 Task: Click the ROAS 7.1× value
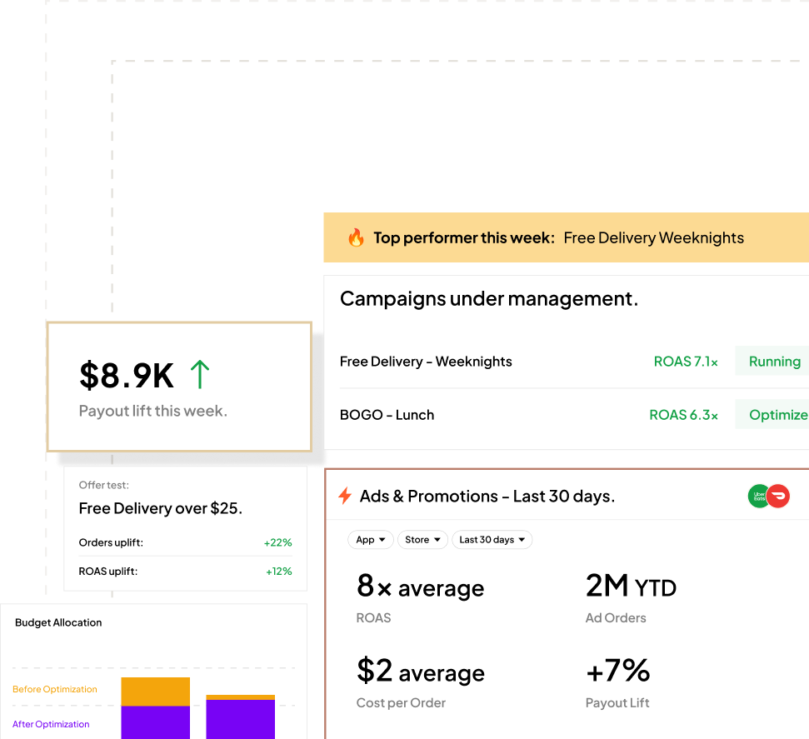(686, 362)
